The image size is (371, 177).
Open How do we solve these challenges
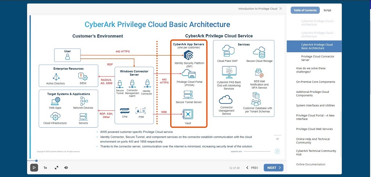[x=311, y=70]
